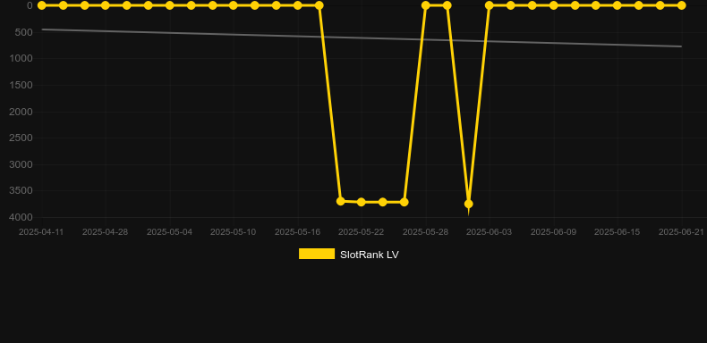The image size is (707, 343).
Task: Select the data point at 2025-05-28
Action: pyautogui.click(x=425, y=5)
